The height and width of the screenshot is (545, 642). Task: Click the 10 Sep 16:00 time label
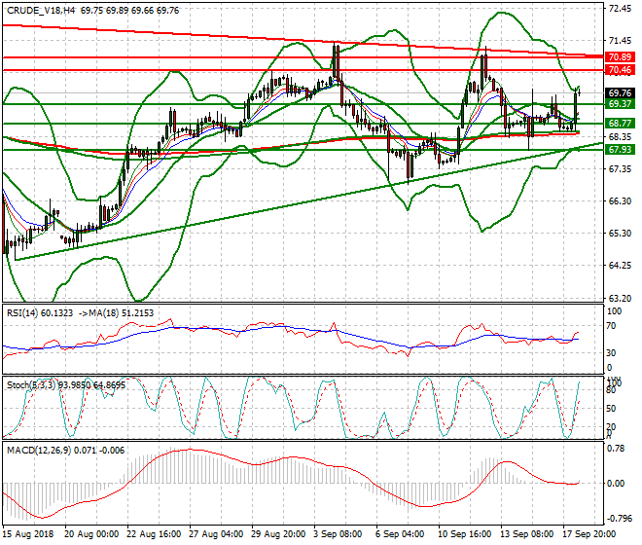click(465, 534)
